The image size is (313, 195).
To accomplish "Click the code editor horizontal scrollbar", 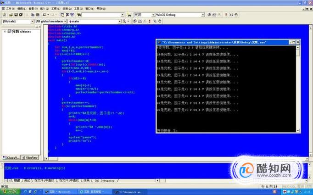I will [x=177, y=159].
